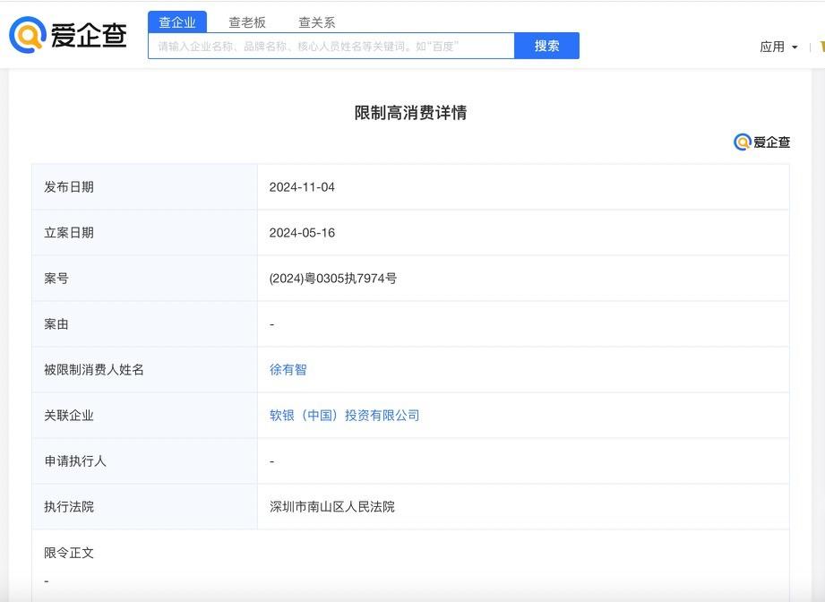Click the 被限制消费人姓名 row label
The height and width of the screenshot is (602, 825).
(x=94, y=369)
